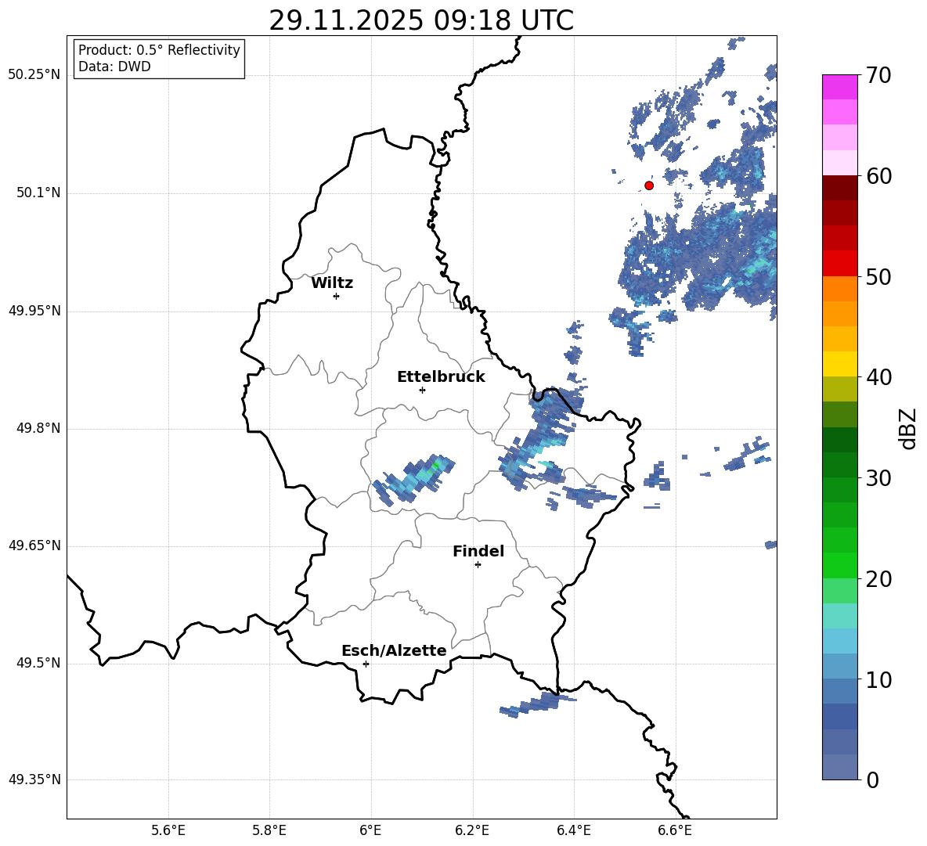Click the Wiltz station cross marker
927x846 pixels.
coord(337,296)
